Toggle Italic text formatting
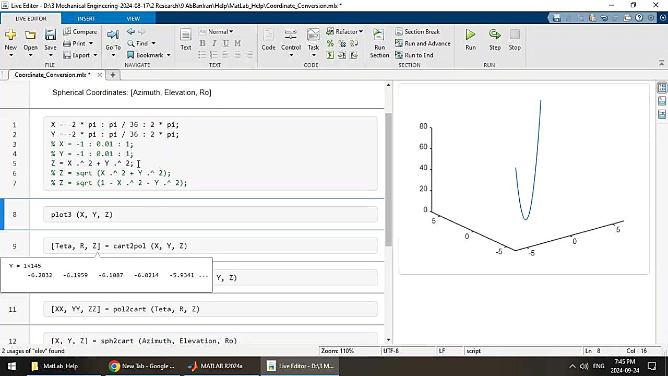Screen dimensions: 668x376 [x=214, y=43]
